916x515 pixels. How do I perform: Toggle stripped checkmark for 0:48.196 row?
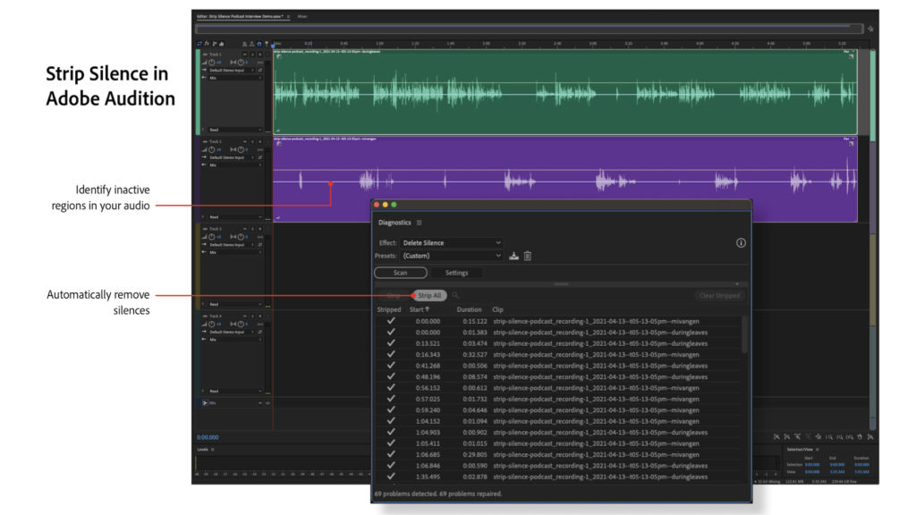coord(391,376)
